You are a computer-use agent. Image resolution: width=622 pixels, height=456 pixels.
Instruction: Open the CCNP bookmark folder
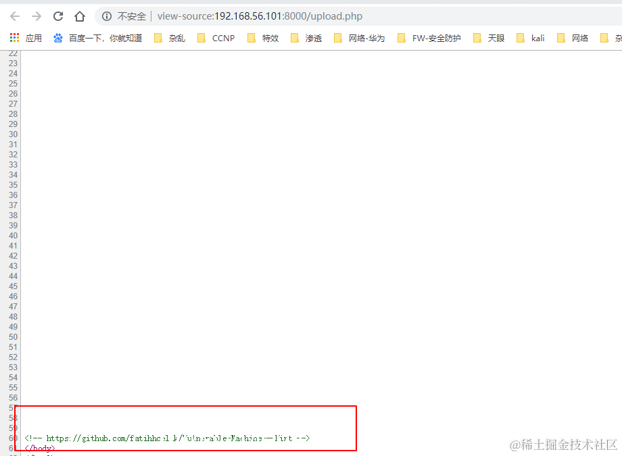coord(216,38)
